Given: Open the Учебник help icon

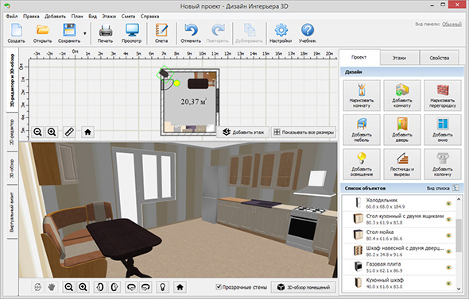Looking at the screenshot, I should coord(308,33).
